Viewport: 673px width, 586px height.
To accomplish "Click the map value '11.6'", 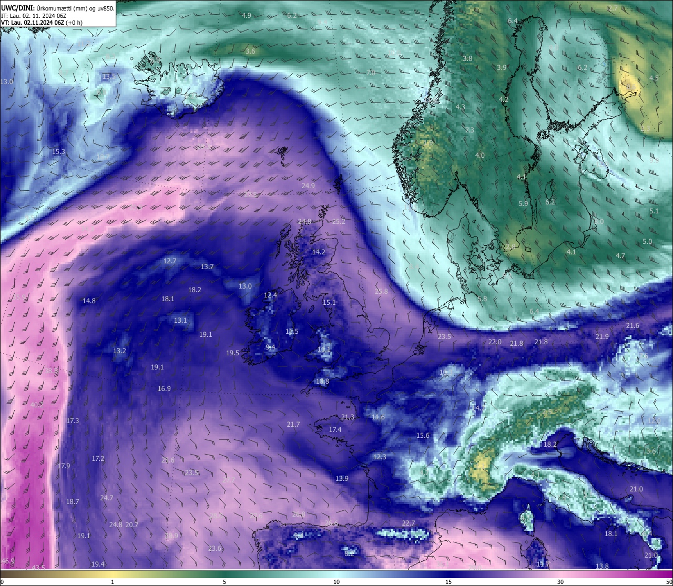I will tap(378, 417).
